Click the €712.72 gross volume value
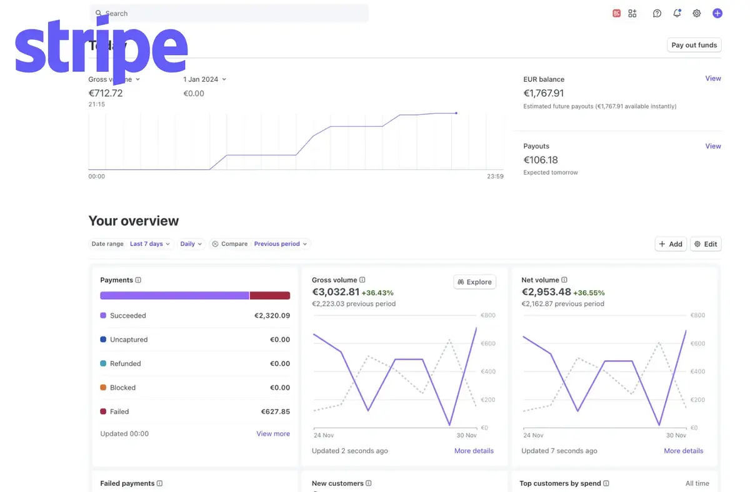Viewport: 750px width, 492px height. pos(106,93)
